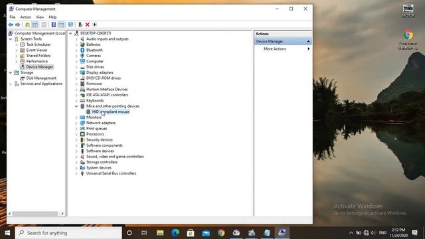The height and width of the screenshot is (239, 425).
Task: Toggle Show/Hide Console Tree toolbar icon
Action: [x=35, y=25]
